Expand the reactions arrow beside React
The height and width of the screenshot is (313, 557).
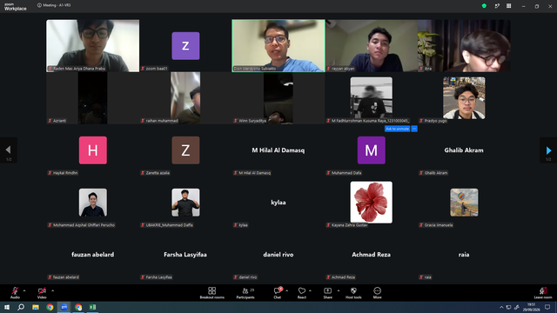click(x=310, y=290)
